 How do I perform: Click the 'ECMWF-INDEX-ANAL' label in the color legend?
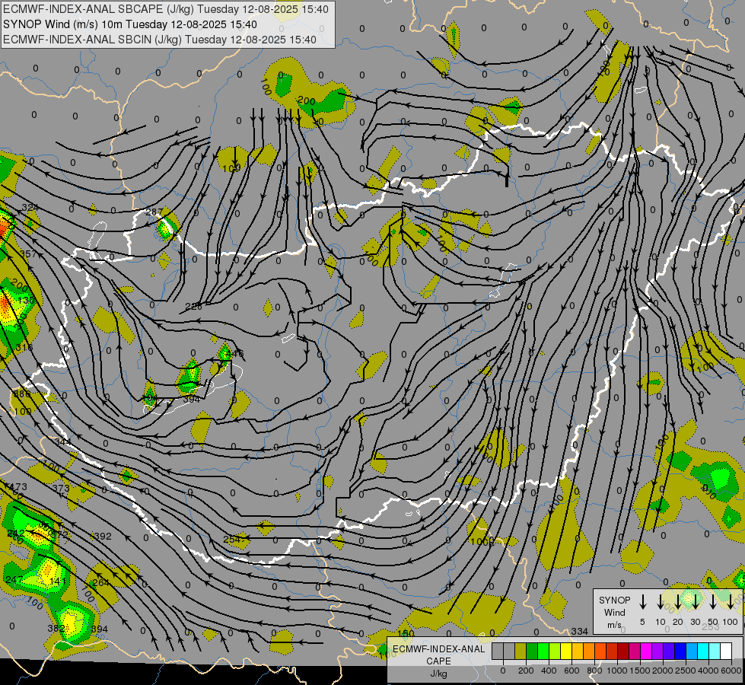pyautogui.click(x=438, y=649)
